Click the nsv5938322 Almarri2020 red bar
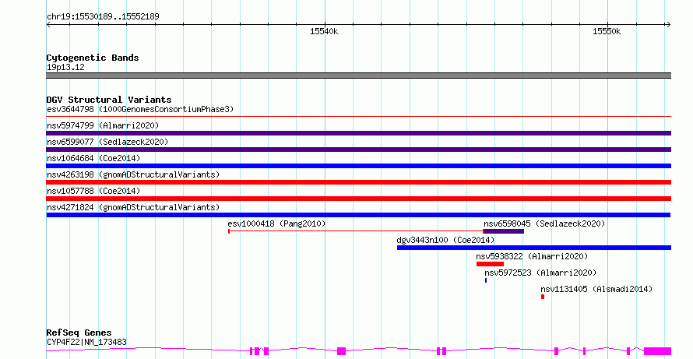Viewport: 693px width, 359px height. (x=490, y=264)
